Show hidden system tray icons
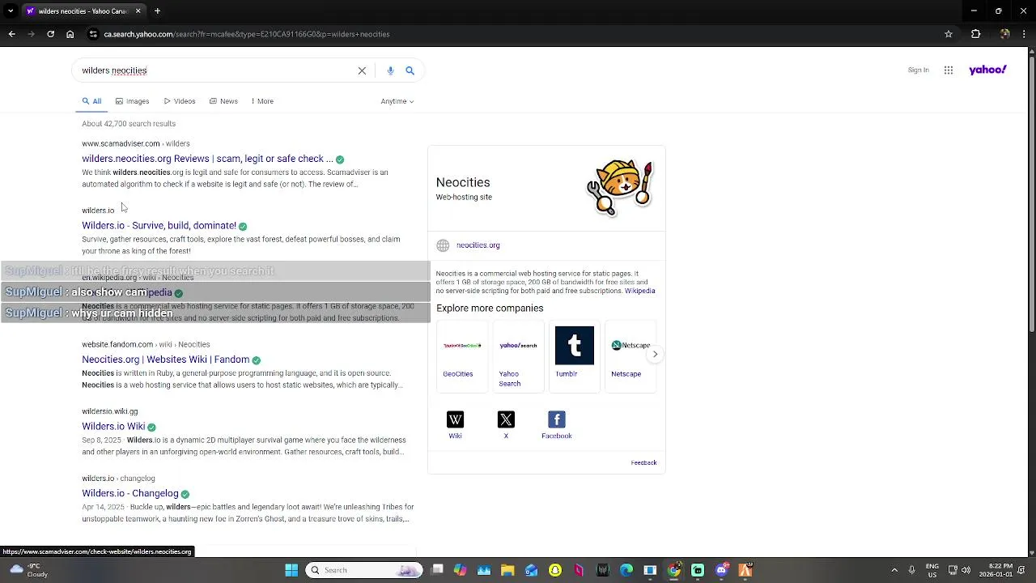The image size is (1036, 583). [894, 570]
